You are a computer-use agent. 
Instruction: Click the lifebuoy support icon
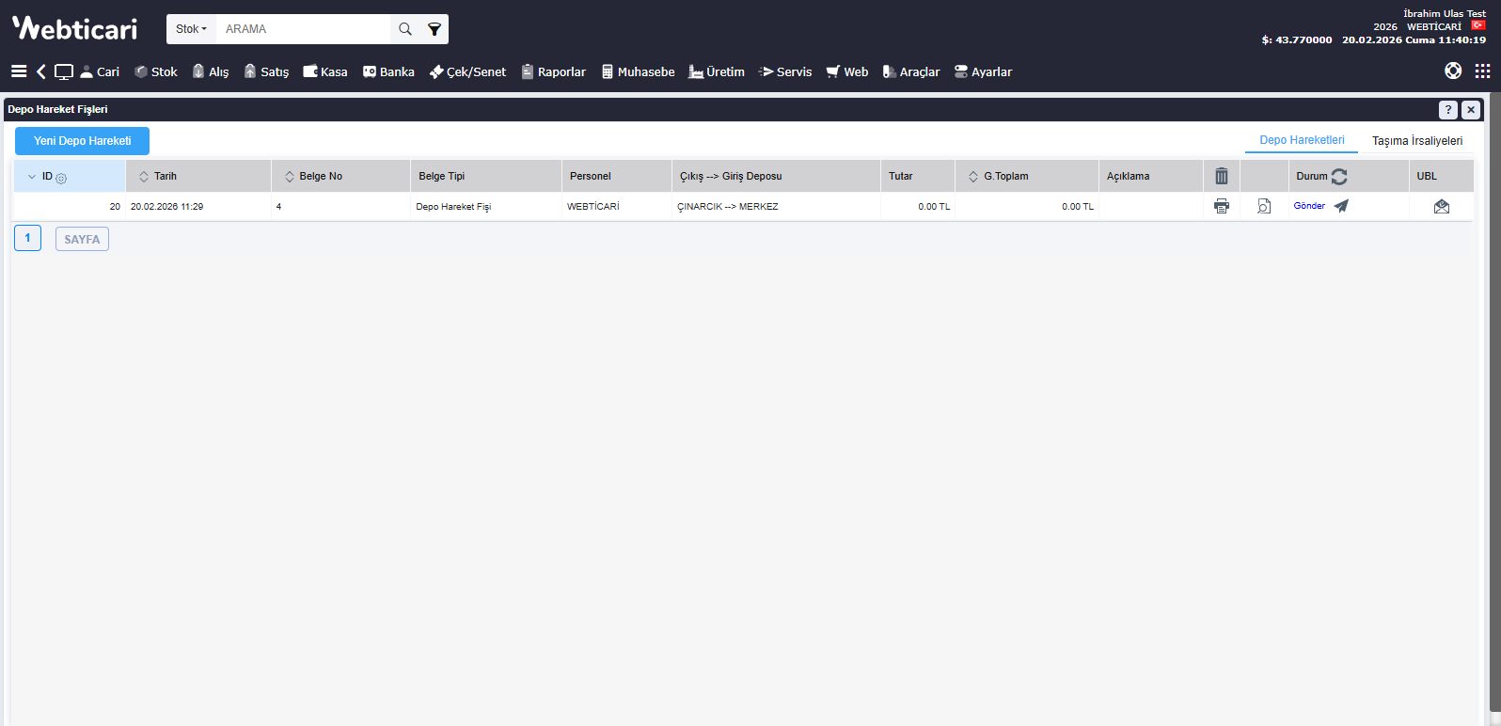(x=1453, y=71)
